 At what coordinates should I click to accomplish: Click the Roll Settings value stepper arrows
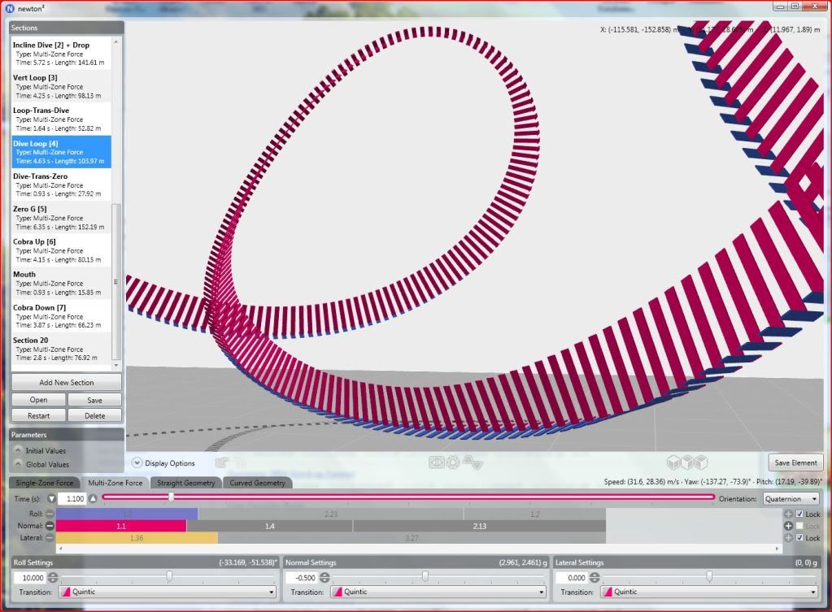click(53, 578)
